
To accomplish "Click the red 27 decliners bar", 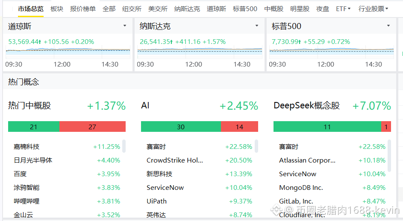I will click(x=93, y=127).
